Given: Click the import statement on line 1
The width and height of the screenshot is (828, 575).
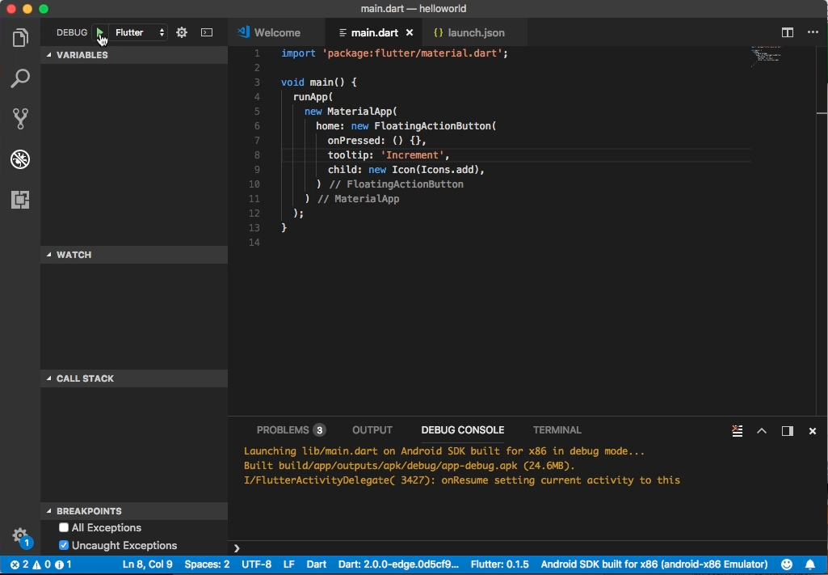Looking at the screenshot, I should coord(394,53).
